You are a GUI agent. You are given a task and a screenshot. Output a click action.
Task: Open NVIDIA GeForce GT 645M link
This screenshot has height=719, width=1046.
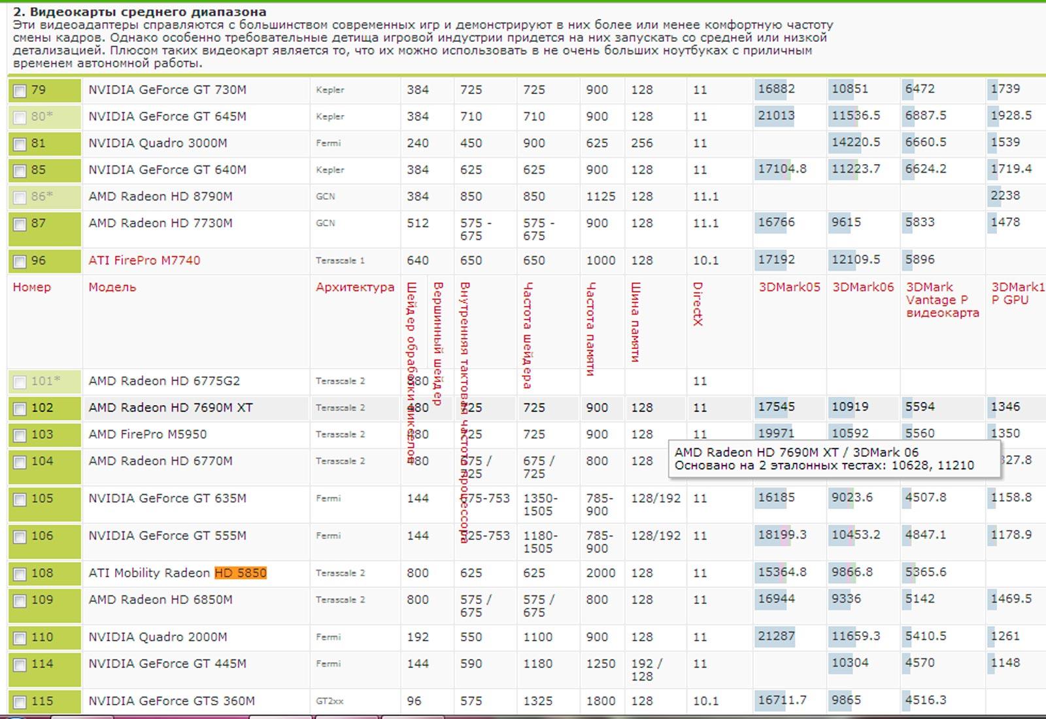coord(167,116)
